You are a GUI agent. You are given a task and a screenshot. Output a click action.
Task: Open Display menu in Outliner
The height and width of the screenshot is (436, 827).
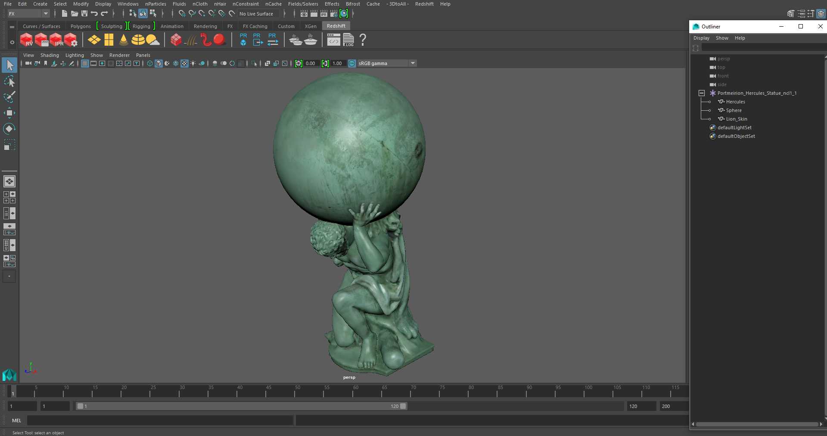pos(701,38)
